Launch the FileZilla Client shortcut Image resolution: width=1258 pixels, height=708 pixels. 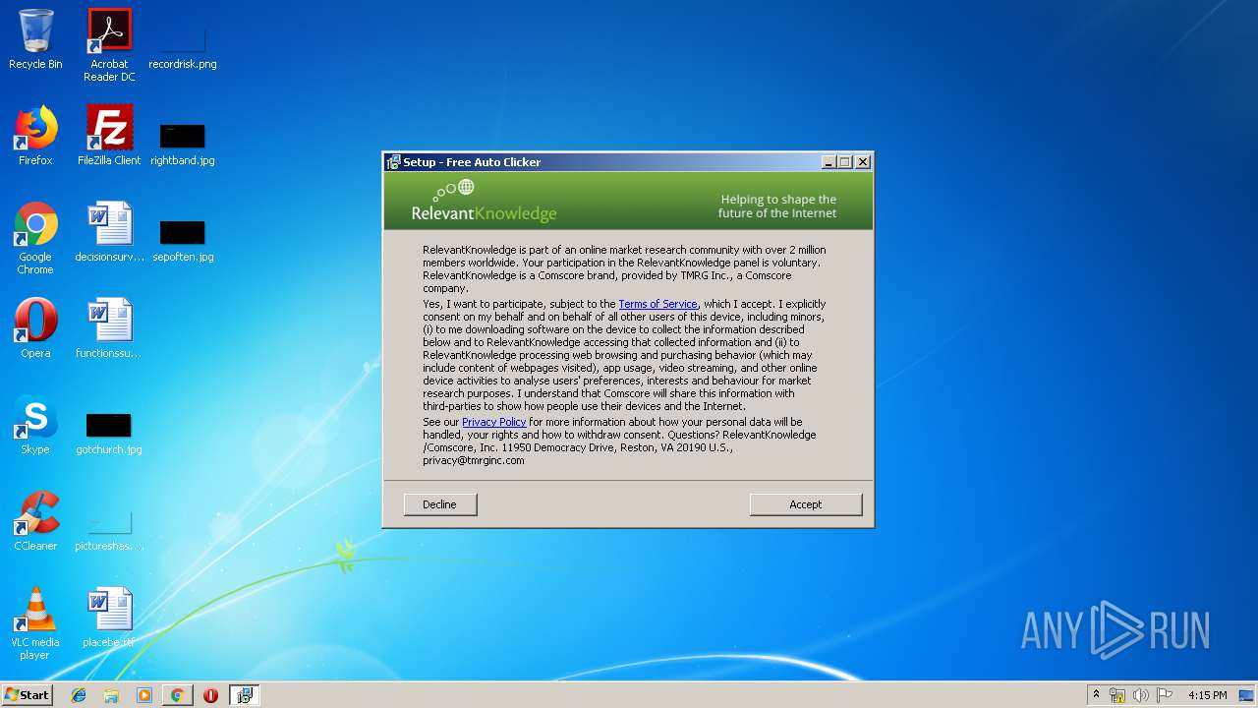(x=109, y=136)
